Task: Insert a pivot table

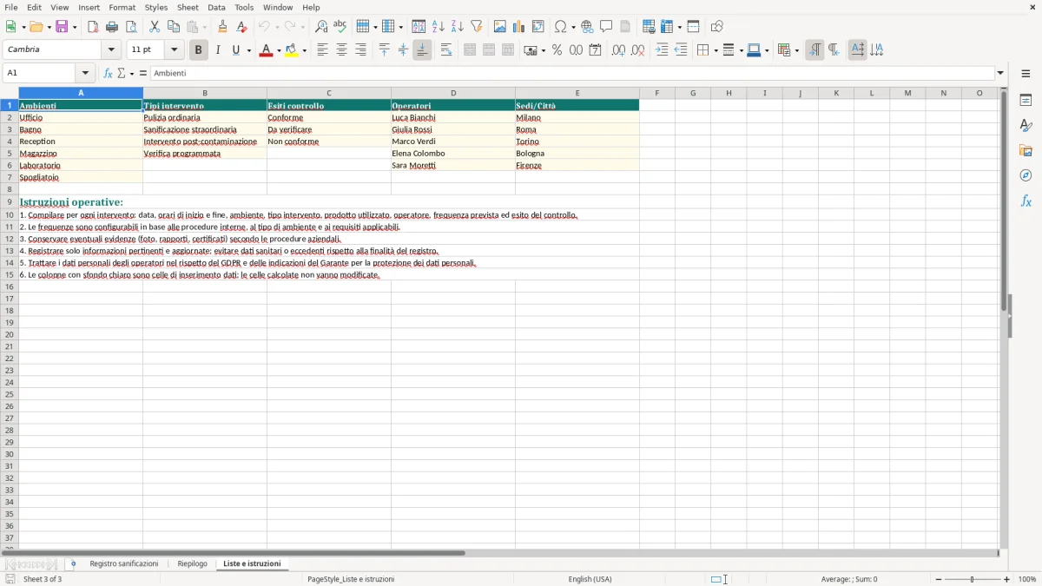Action: [538, 27]
